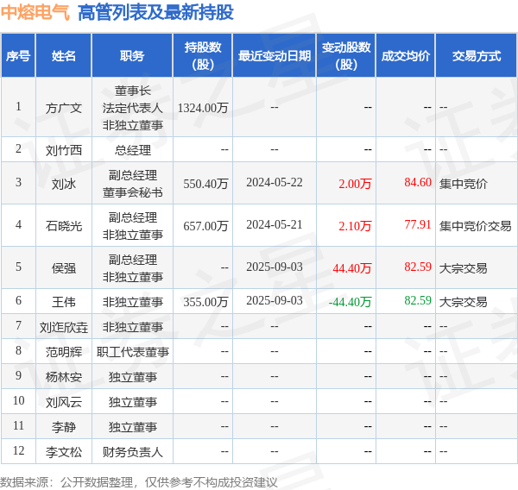
Task: Click the 职工代表董事 position cell
Action: pyautogui.click(x=132, y=352)
